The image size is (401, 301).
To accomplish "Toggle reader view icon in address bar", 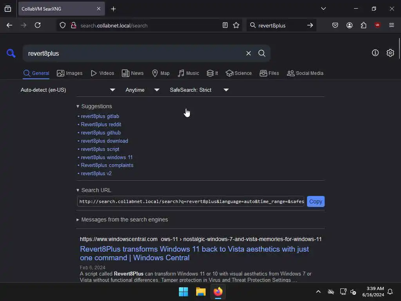I will [225, 25].
